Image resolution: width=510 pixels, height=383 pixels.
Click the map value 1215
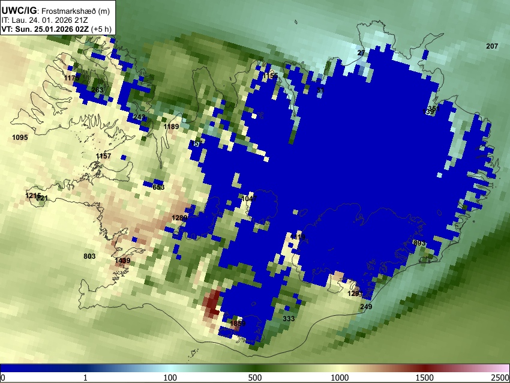(33, 196)
